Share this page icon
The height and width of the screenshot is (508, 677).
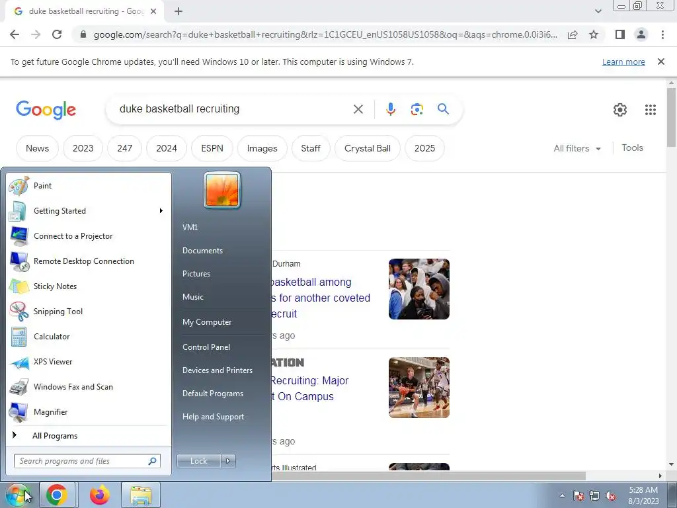pos(573,34)
